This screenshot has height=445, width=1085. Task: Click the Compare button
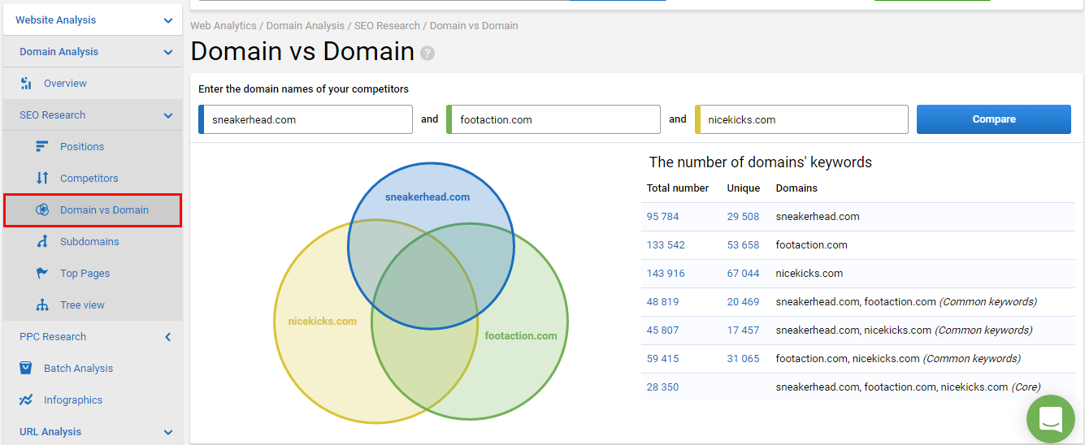[994, 119]
